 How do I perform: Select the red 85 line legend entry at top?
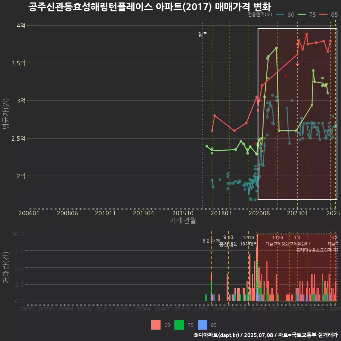point(329,15)
